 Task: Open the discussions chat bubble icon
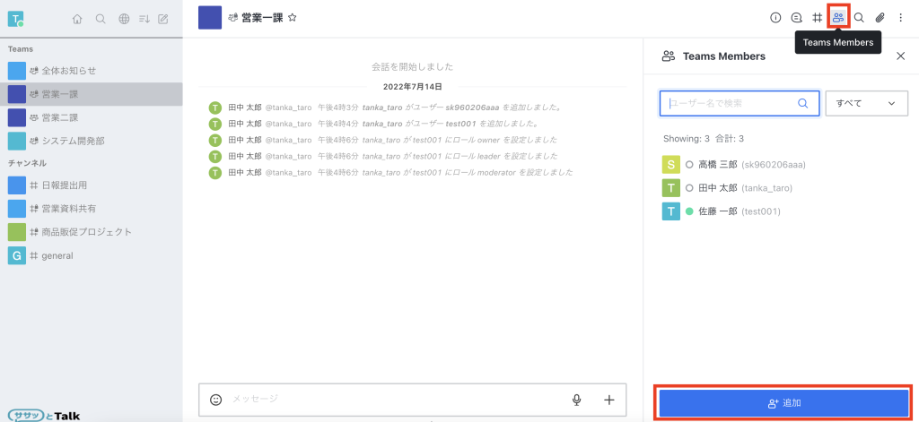click(x=797, y=18)
